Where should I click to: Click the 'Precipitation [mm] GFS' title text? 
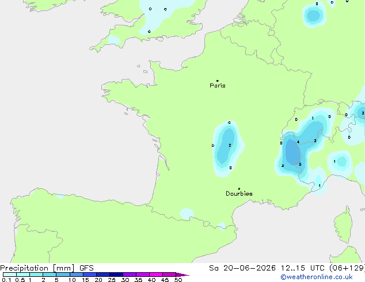point(47,268)
